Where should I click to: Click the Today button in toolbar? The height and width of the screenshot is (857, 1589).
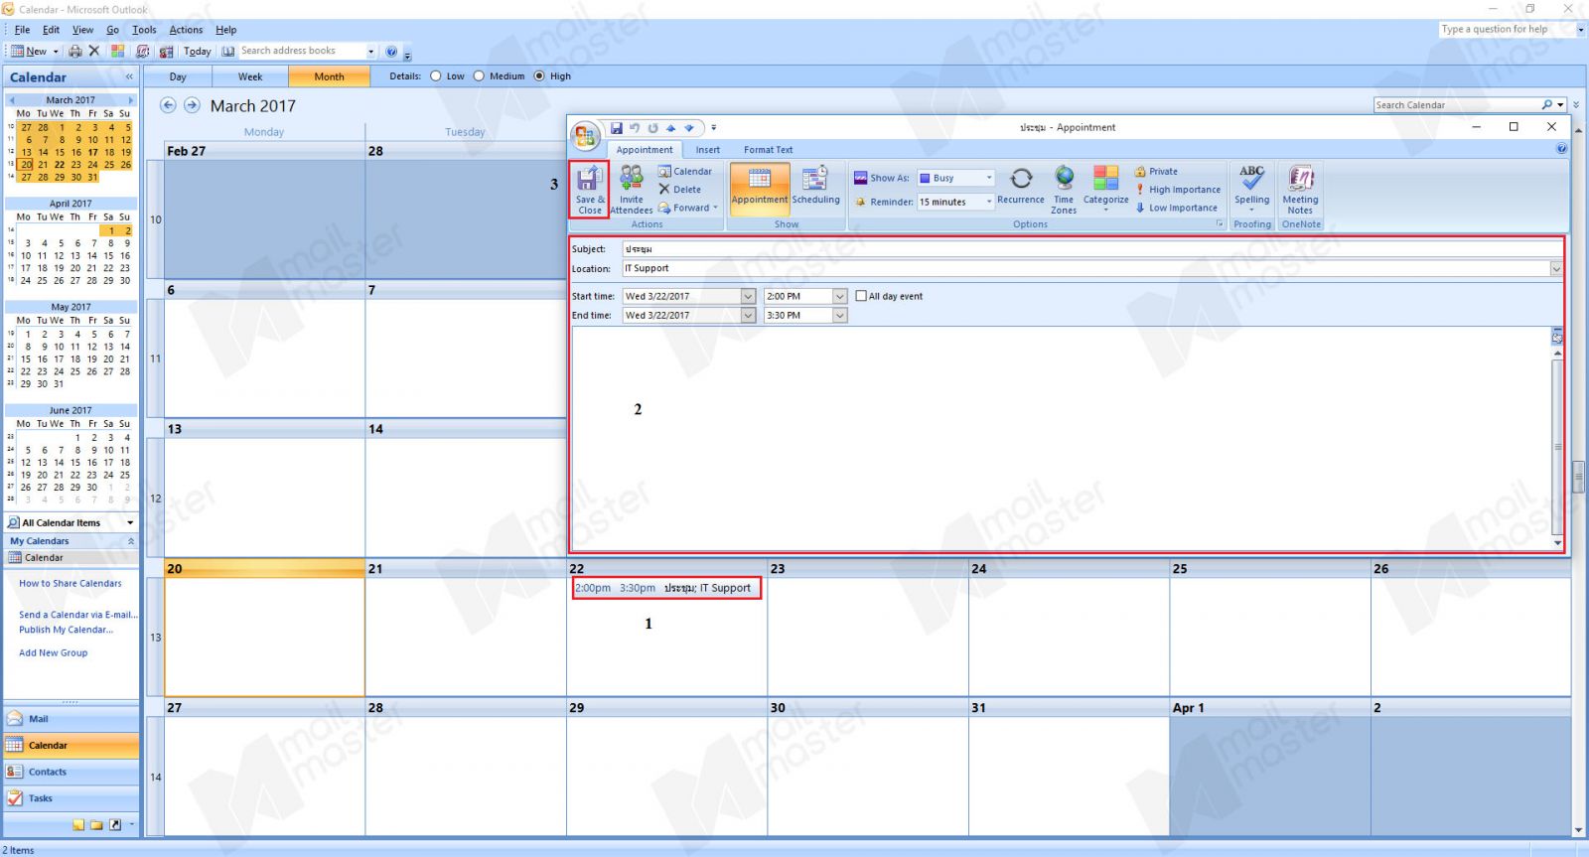197,51
